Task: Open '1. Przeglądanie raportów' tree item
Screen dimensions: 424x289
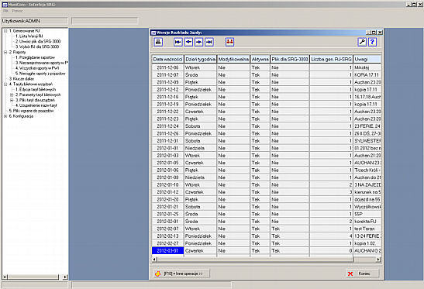Action: 35,57
